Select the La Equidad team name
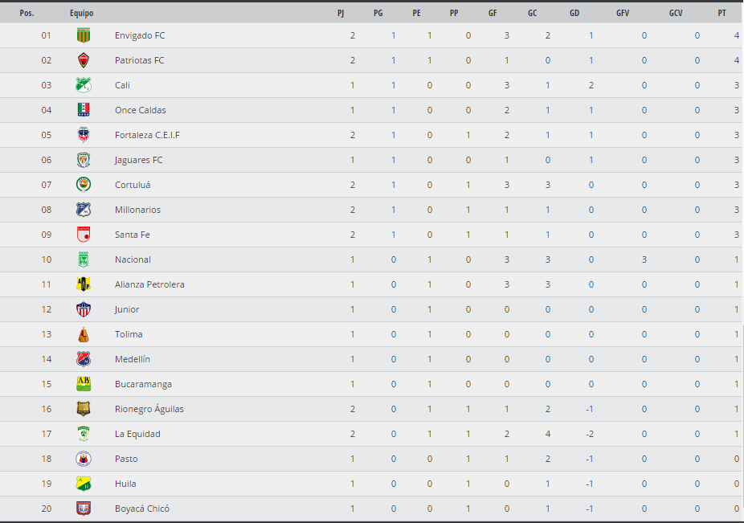Image resolution: width=744 pixels, height=523 pixels. point(137,434)
